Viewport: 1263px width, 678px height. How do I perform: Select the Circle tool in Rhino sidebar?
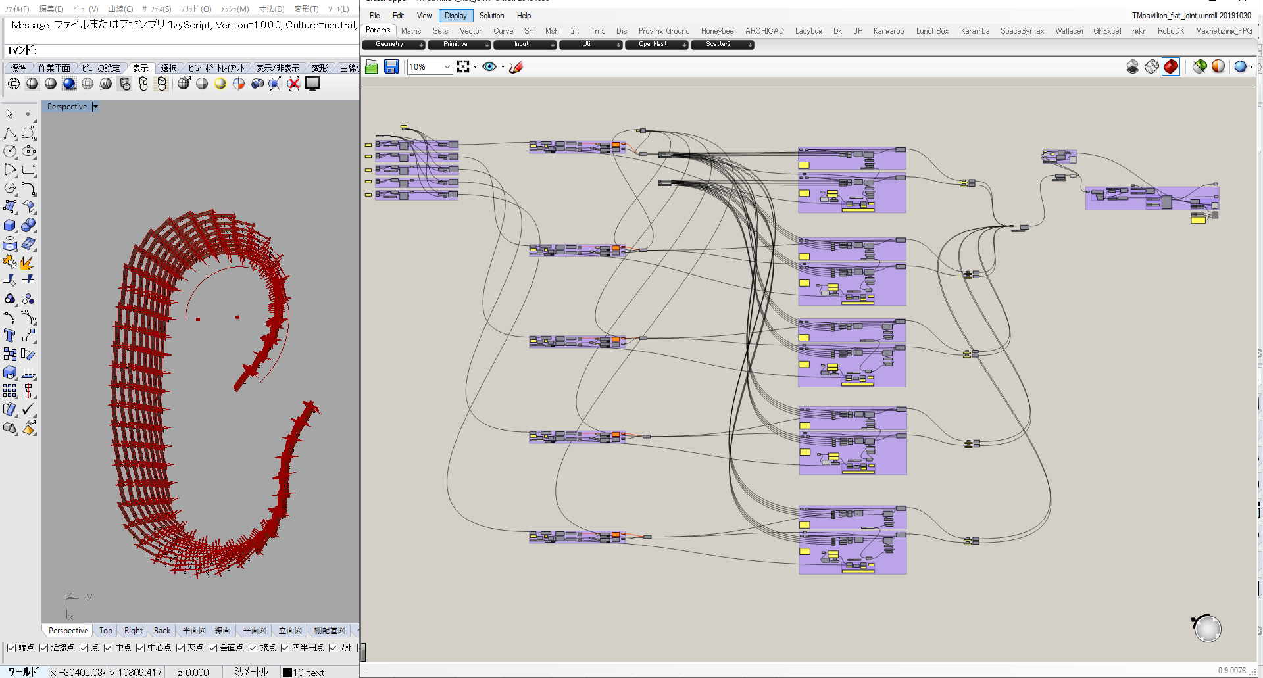click(10, 151)
